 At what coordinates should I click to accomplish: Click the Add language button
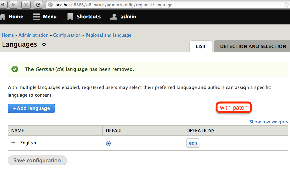[31, 108]
